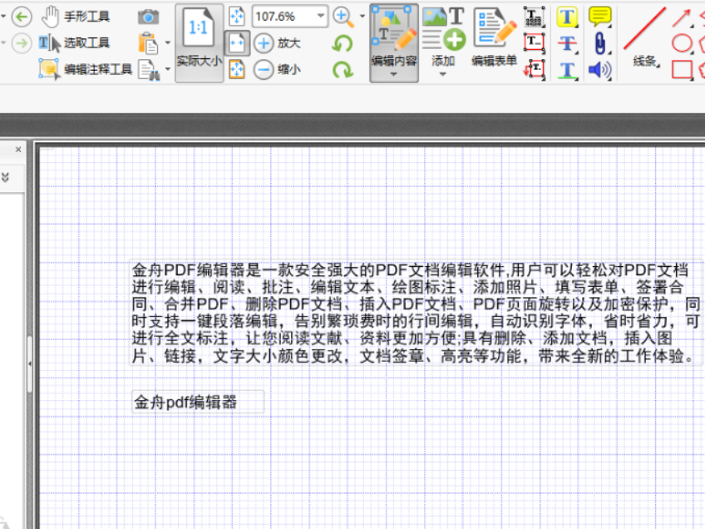This screenshot has height=529, width=705.
Task: Click the 放大 zoom in button
Action: tap(278, 43)
